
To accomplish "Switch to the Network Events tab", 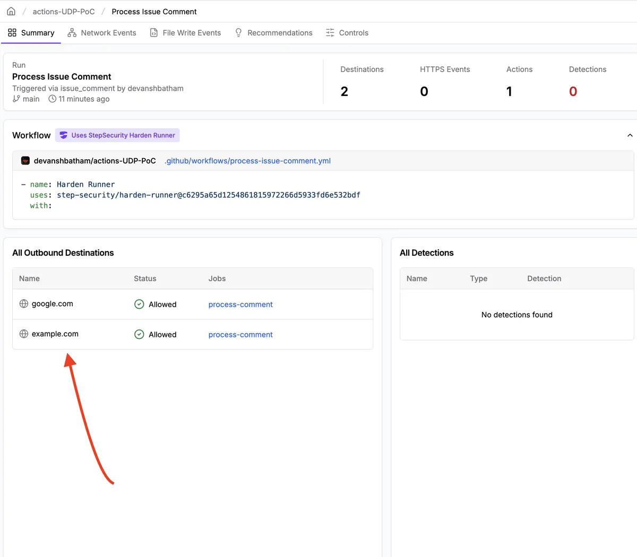I will coord(102,33).
